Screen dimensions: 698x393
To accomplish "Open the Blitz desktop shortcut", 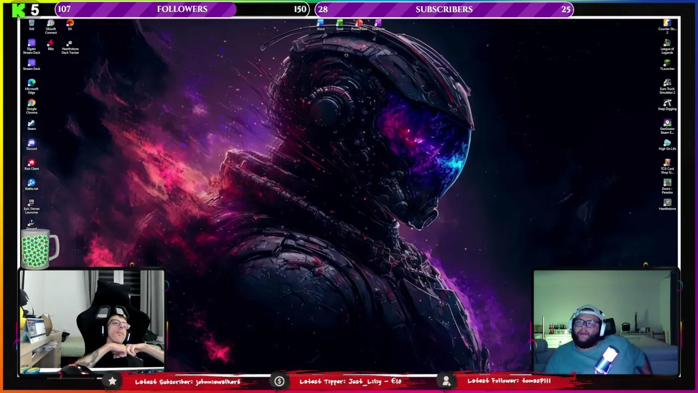I will click(51, 45).
